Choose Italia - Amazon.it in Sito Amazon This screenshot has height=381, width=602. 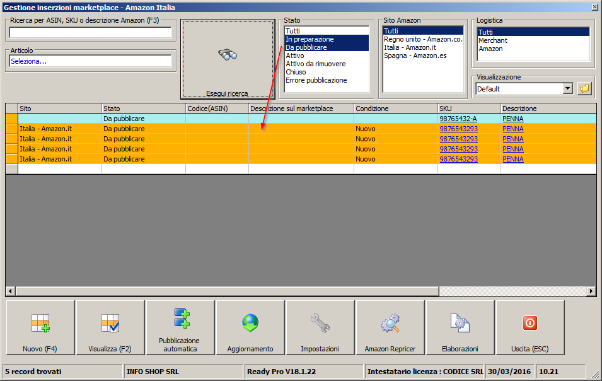click(409, 47)
